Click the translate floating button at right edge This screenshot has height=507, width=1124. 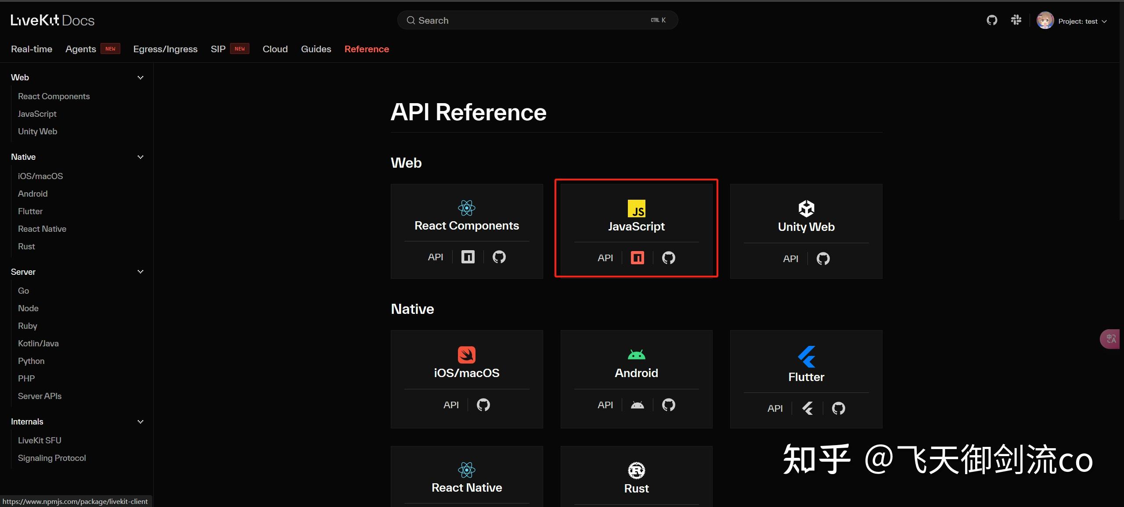[1111, 339]
